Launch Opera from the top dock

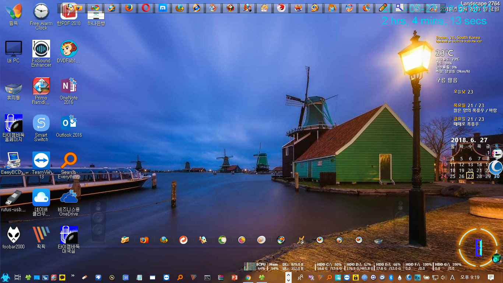click(x=145, y=8)
